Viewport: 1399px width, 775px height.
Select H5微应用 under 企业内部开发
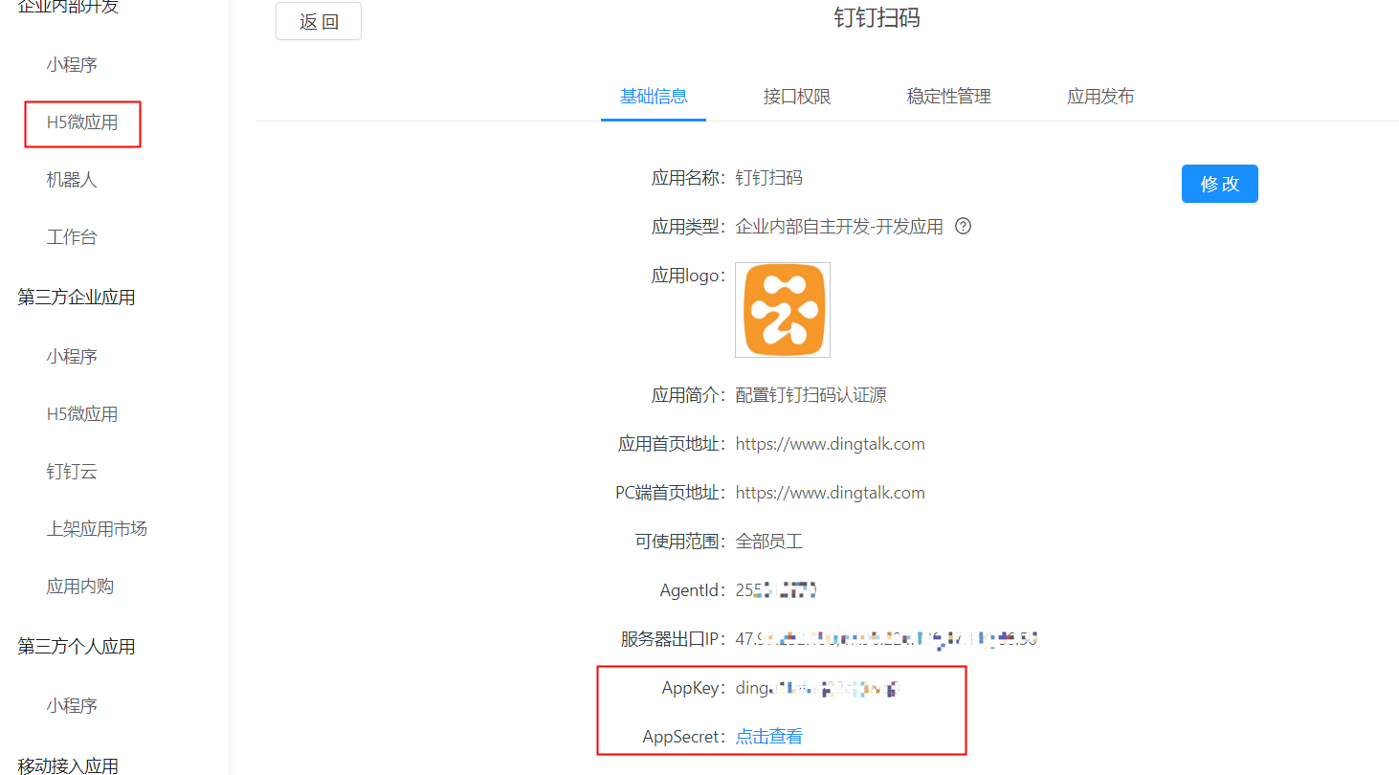tap(82, 122)
